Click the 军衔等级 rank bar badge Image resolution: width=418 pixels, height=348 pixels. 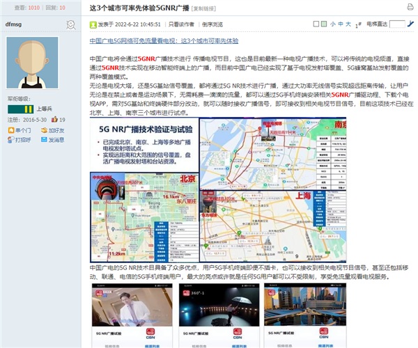(20, 109)
